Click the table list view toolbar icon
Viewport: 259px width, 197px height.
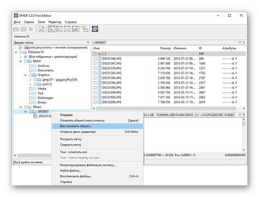pos(59,29)
